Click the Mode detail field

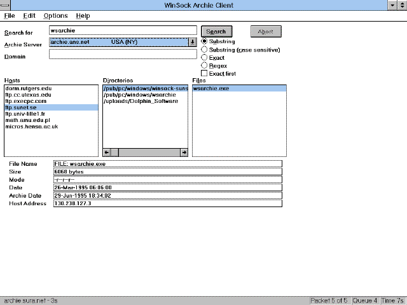tap(168, 180)
